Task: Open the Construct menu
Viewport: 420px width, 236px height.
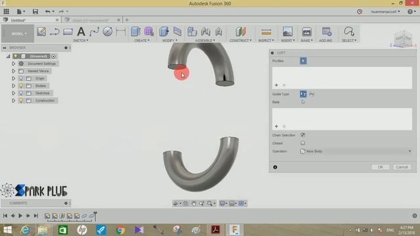Action: click(x=240, y=41)
